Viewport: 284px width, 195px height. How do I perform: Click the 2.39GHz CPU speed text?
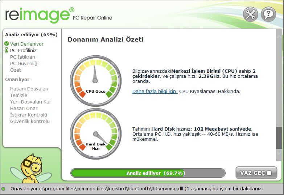(x=209, y=76)
